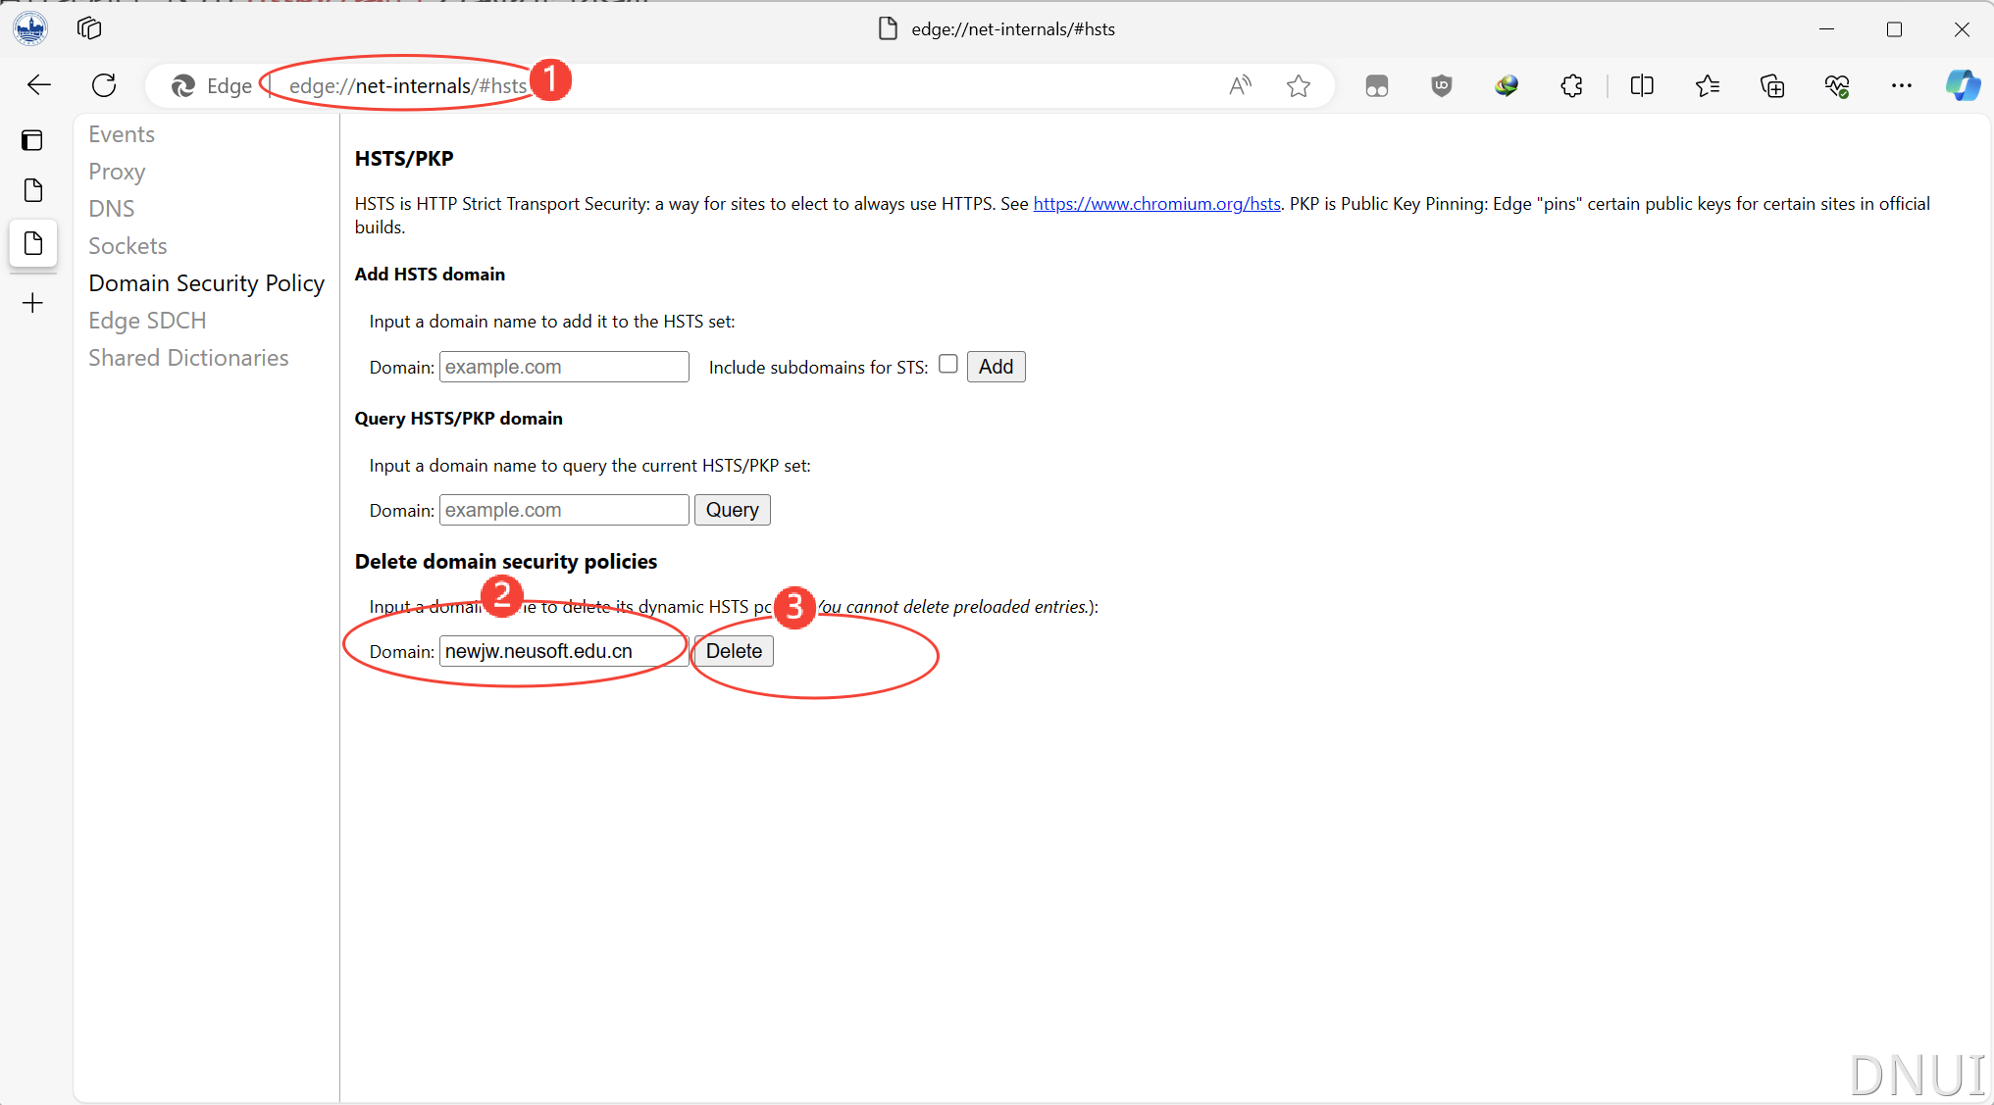
Task: Open Collections icon in toolbar
Action: coord(1772,86)
